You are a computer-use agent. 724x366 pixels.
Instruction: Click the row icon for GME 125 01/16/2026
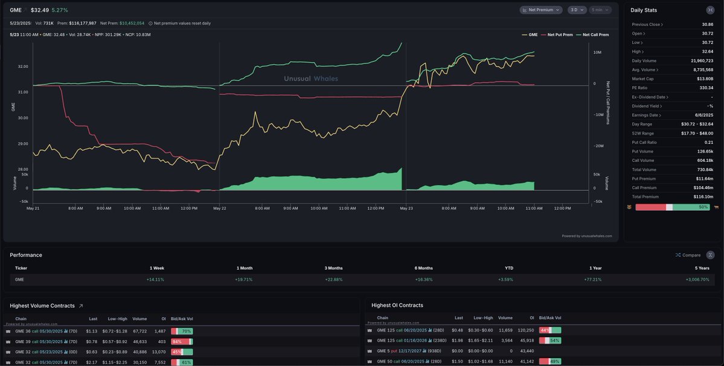click(370, 341)
